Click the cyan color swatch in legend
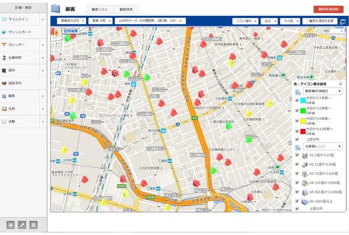This screenshot has width=349, height=235. click(x=303, y=100)
